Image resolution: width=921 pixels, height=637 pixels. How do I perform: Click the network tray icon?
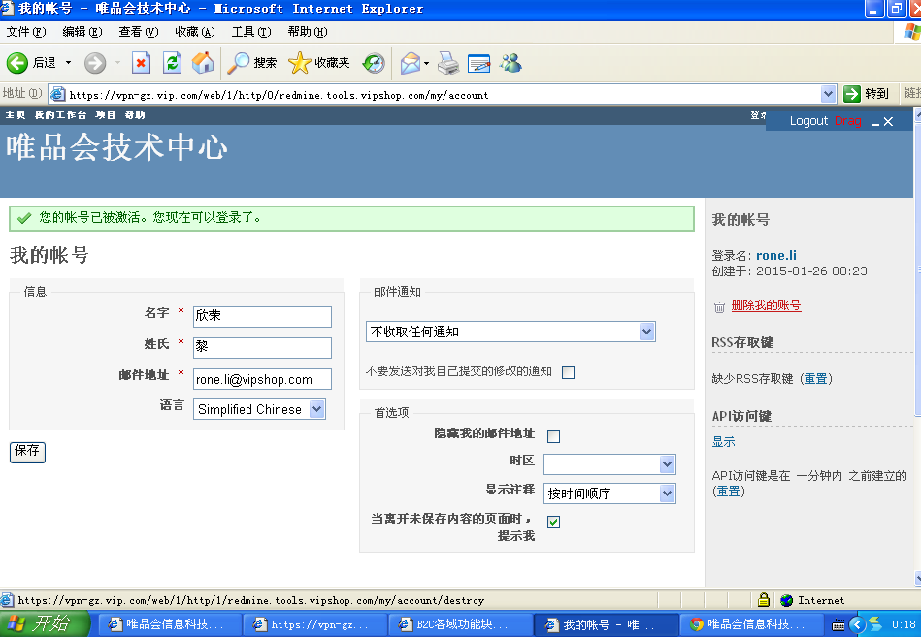[x=875, y=624]
